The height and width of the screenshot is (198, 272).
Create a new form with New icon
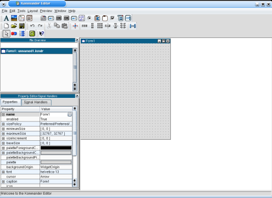point(6,26)
